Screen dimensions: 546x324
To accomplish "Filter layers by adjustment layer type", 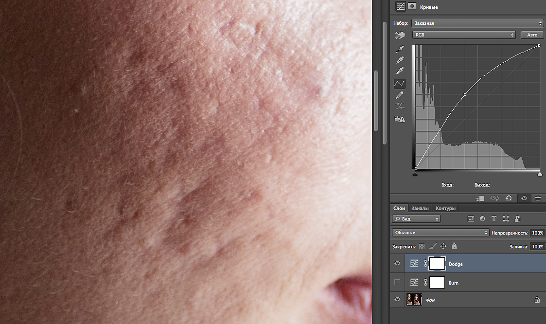I will pyautogui.click(x=482, y=219).
